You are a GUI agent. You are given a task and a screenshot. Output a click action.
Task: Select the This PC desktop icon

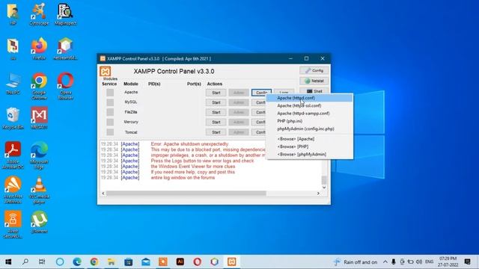[13, 84]
